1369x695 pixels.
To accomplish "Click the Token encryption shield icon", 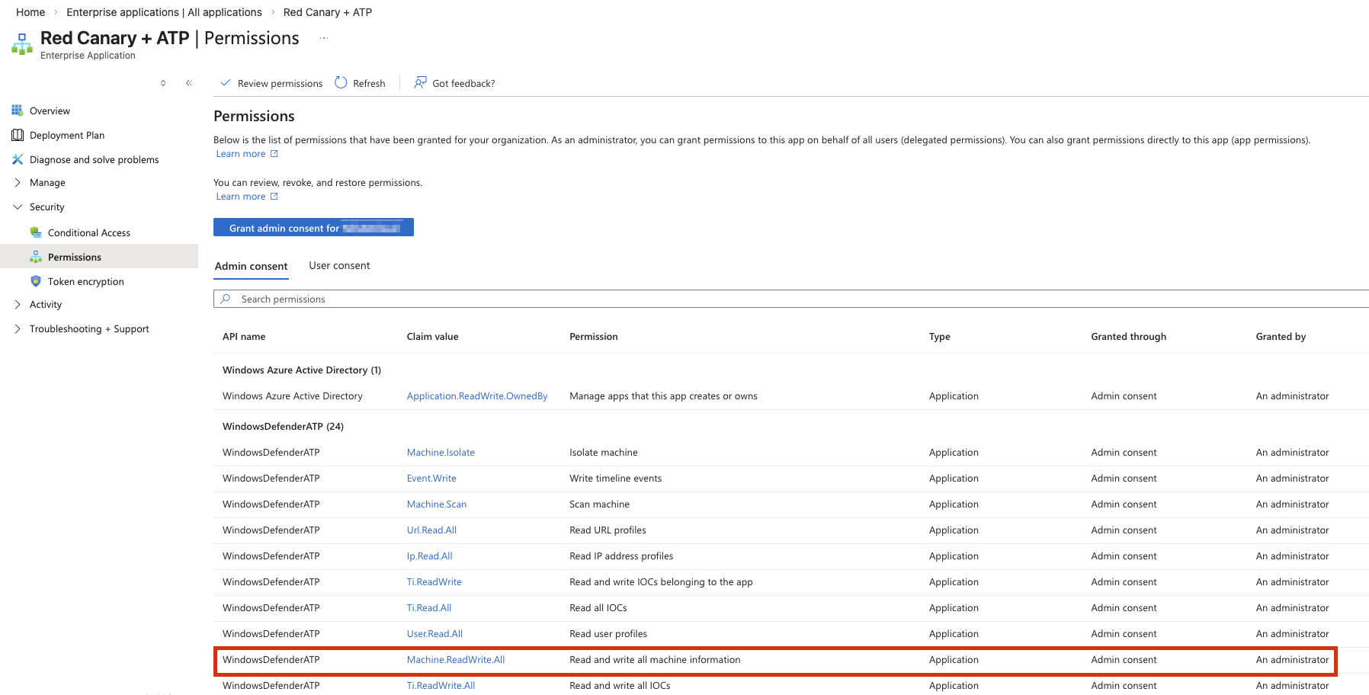I will click(36, 281).
